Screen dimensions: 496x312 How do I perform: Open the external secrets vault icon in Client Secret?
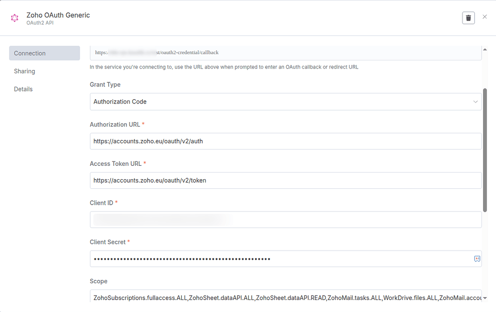coord(476,259)
